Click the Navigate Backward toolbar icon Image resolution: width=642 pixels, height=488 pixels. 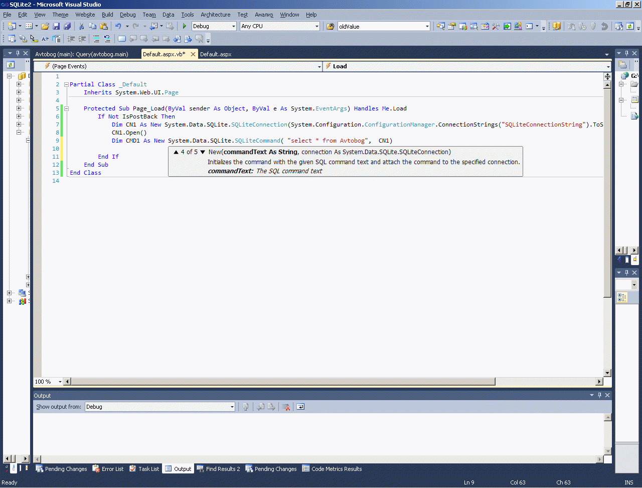point(154,26)
